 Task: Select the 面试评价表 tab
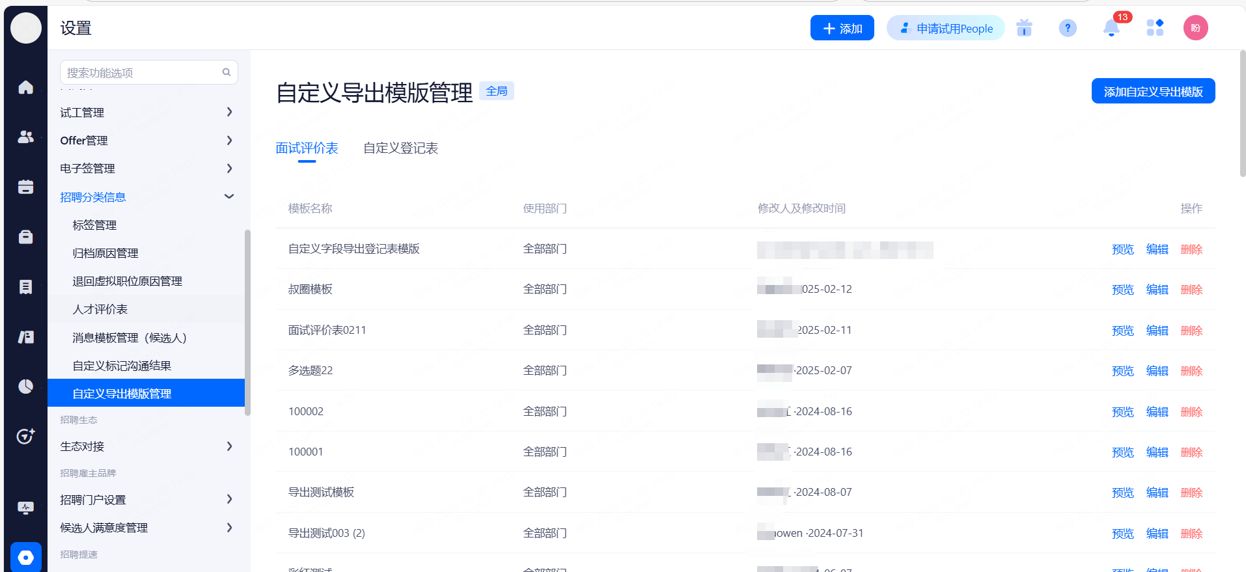point(307,148)
